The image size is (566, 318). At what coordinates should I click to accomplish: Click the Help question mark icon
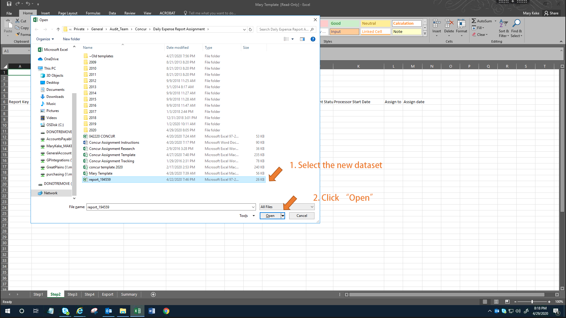point(313,39)
